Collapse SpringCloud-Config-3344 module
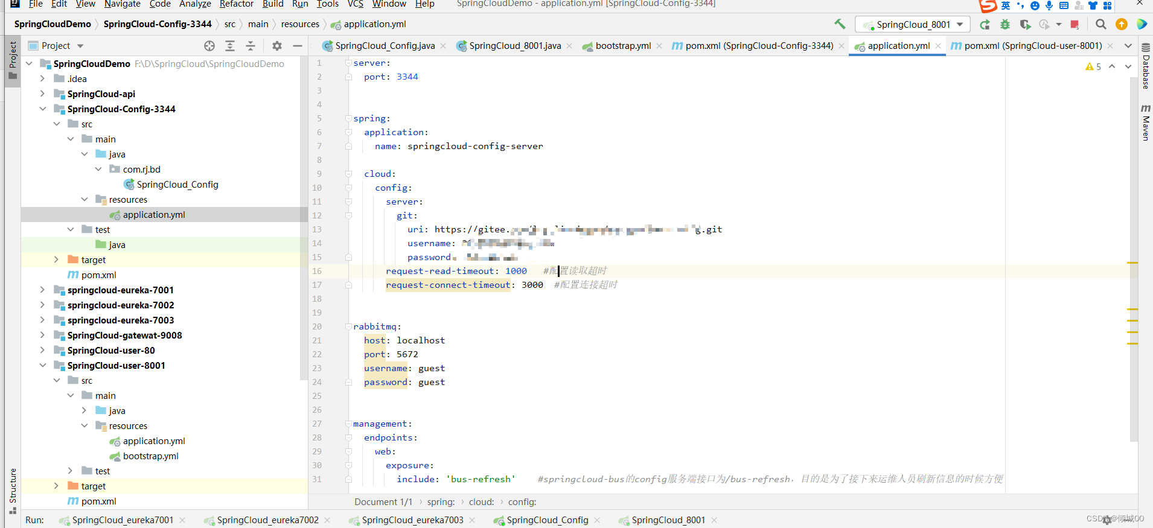 [x=42, y=109]
